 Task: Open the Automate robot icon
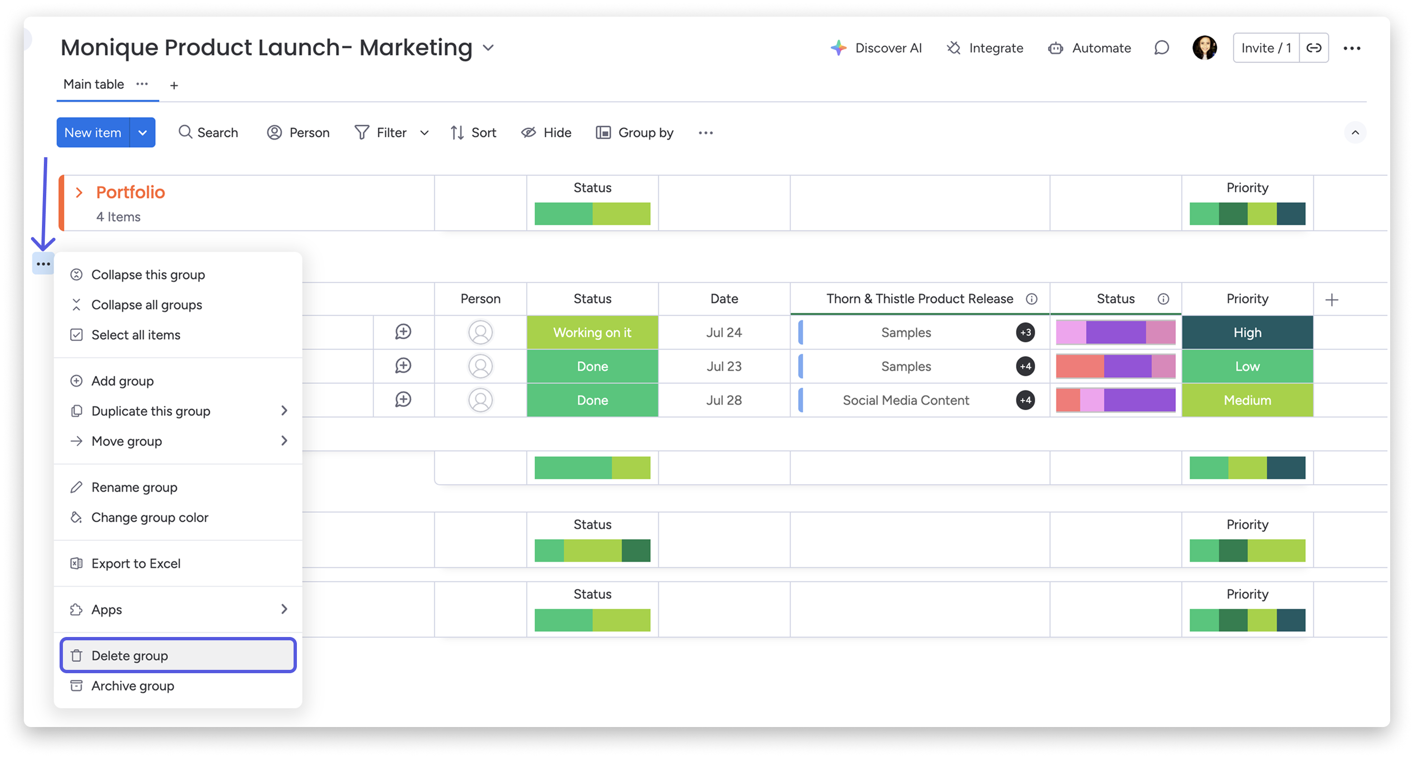[1055, 48]
